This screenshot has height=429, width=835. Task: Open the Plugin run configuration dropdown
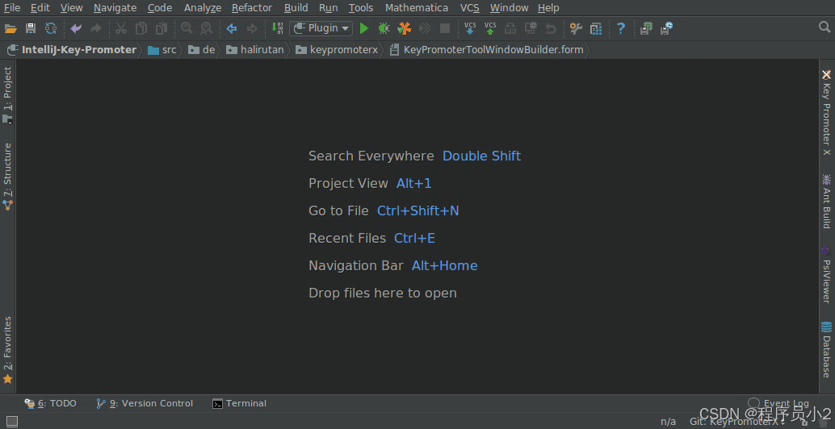[x=321, y=28]
